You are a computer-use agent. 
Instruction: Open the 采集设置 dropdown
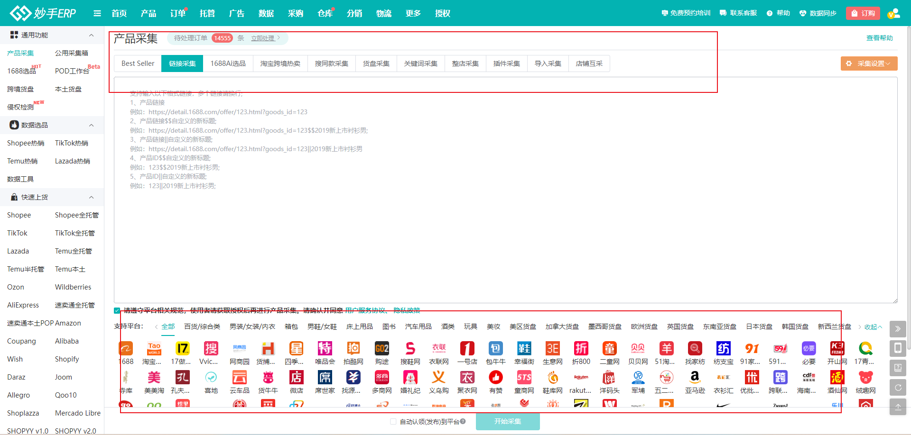(x=869, y=63)
